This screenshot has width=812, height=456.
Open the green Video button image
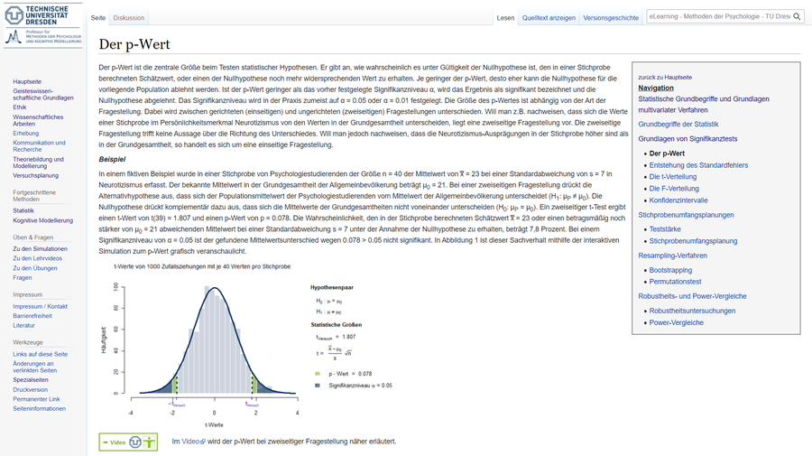128,442
